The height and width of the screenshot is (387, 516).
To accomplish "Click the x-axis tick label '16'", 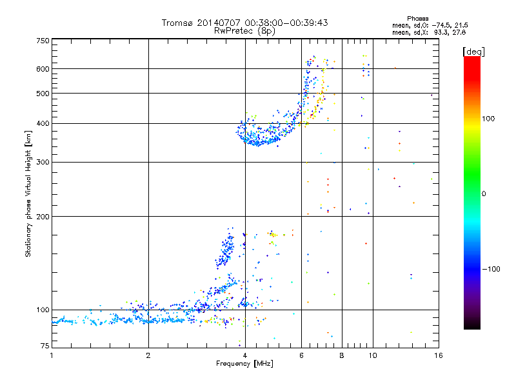I will click(x=439, y=355).
